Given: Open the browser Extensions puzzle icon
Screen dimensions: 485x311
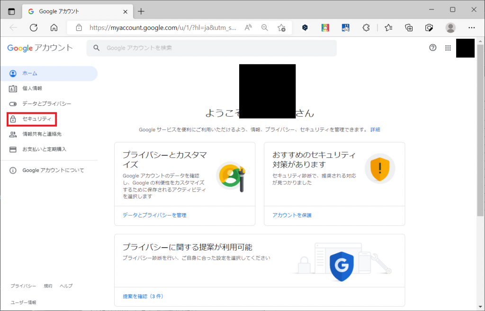Looking at the screenshot, I should (366, 27).
